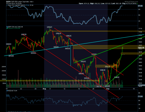The image size is (145, 112).
Task: Click the 1640.62 price annotation
Action: click(117, 77)
